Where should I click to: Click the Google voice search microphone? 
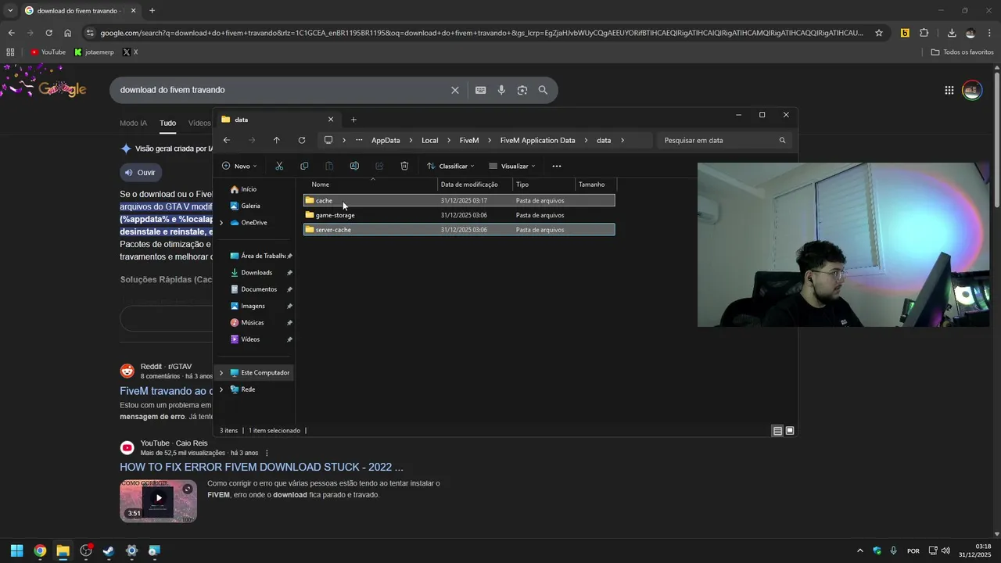tap(501, 90)
